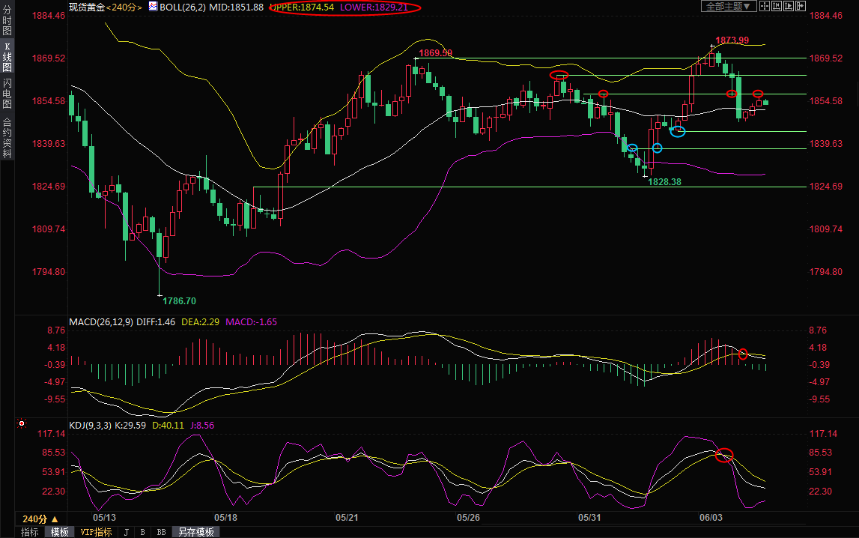Click the 另存模板 button
Screen dimensions: 859x538
click(196, 532)
